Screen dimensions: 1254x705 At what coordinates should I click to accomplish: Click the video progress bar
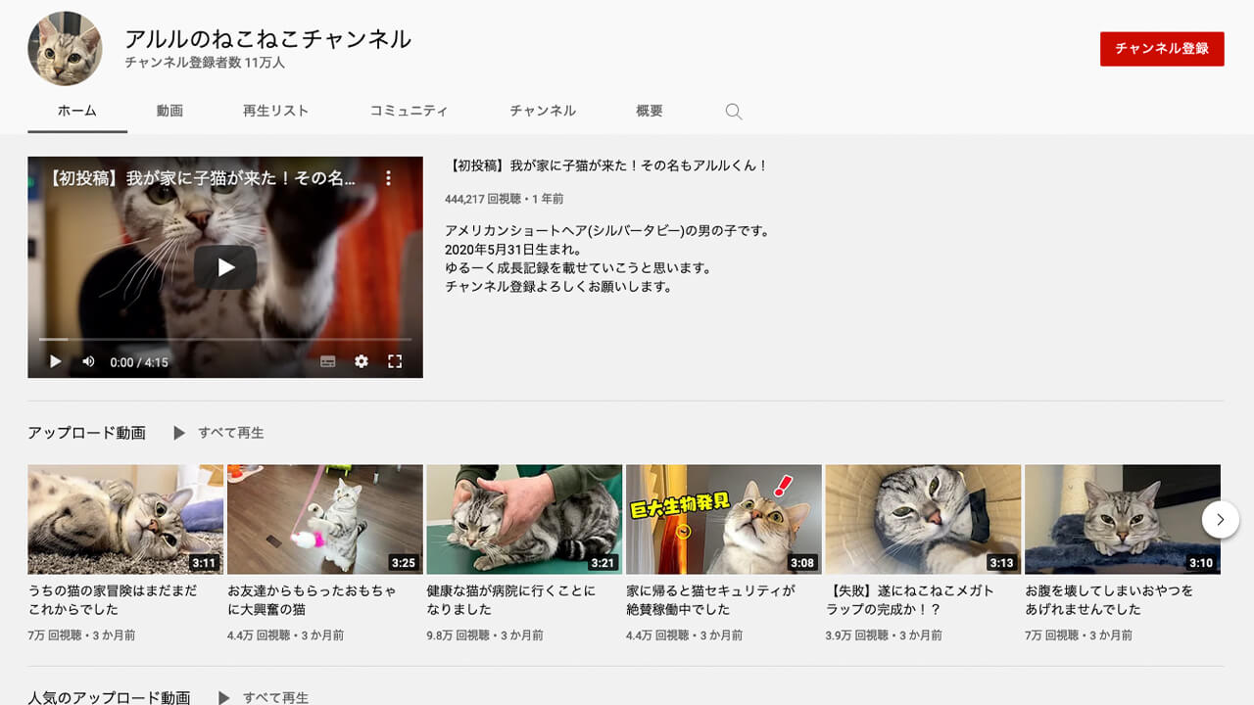click(x=225, y=340)
